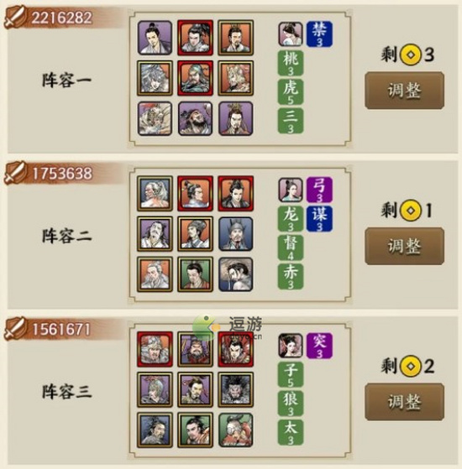Select the purple 突 3 bond icon
The width and height of the screenshot is (462, 469).
319,346
